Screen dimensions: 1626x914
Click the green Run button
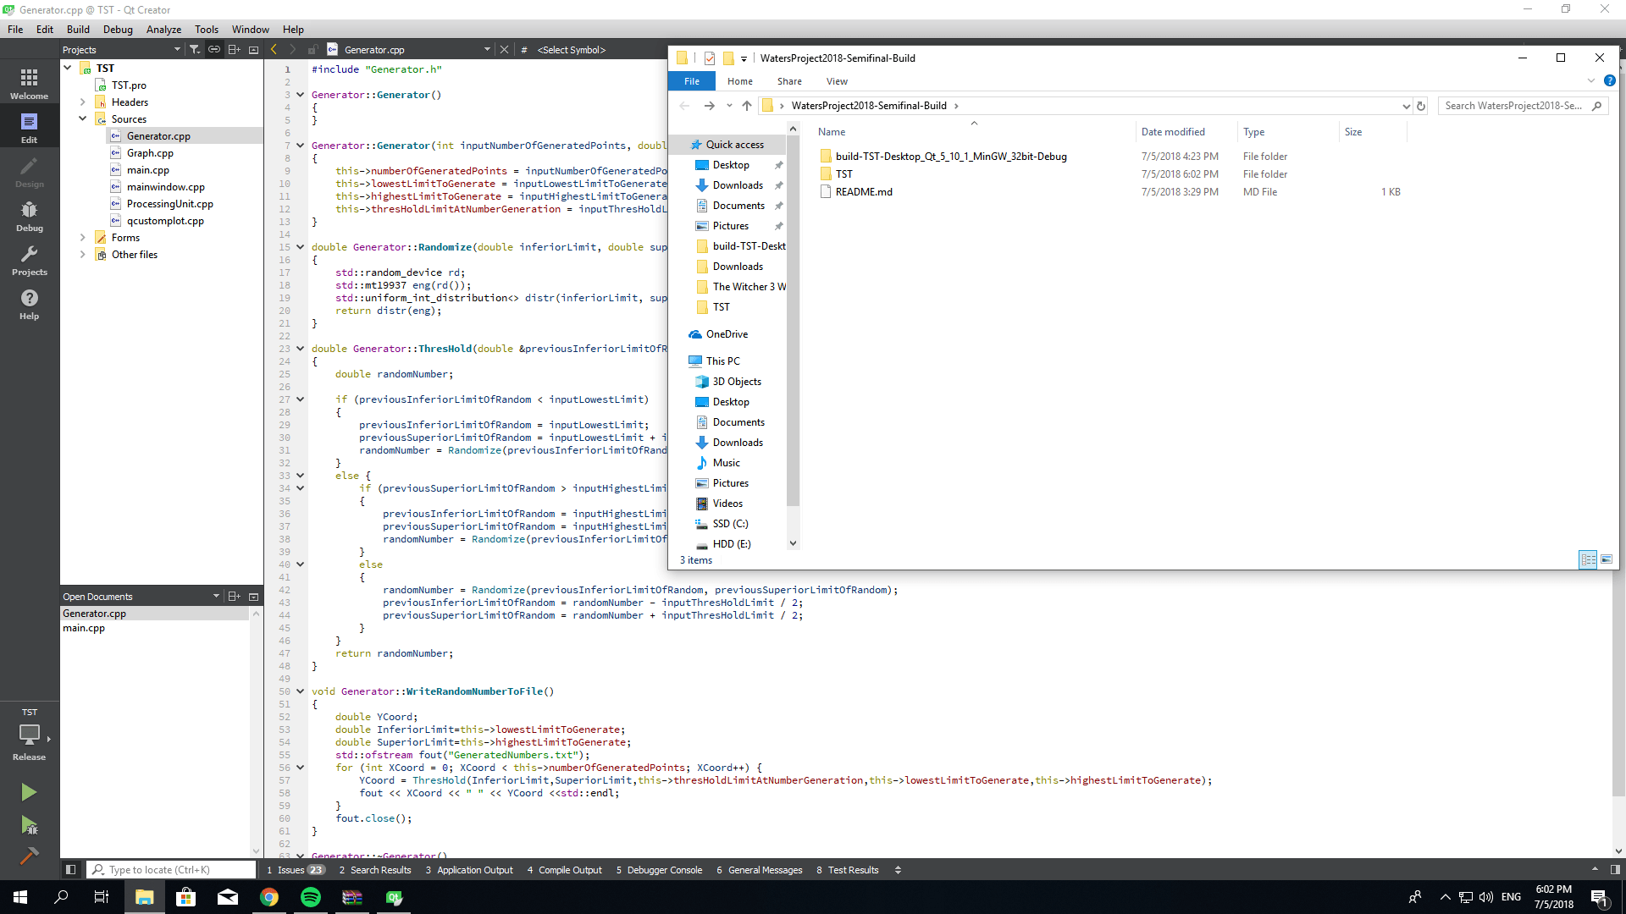(x=29, y=792)
